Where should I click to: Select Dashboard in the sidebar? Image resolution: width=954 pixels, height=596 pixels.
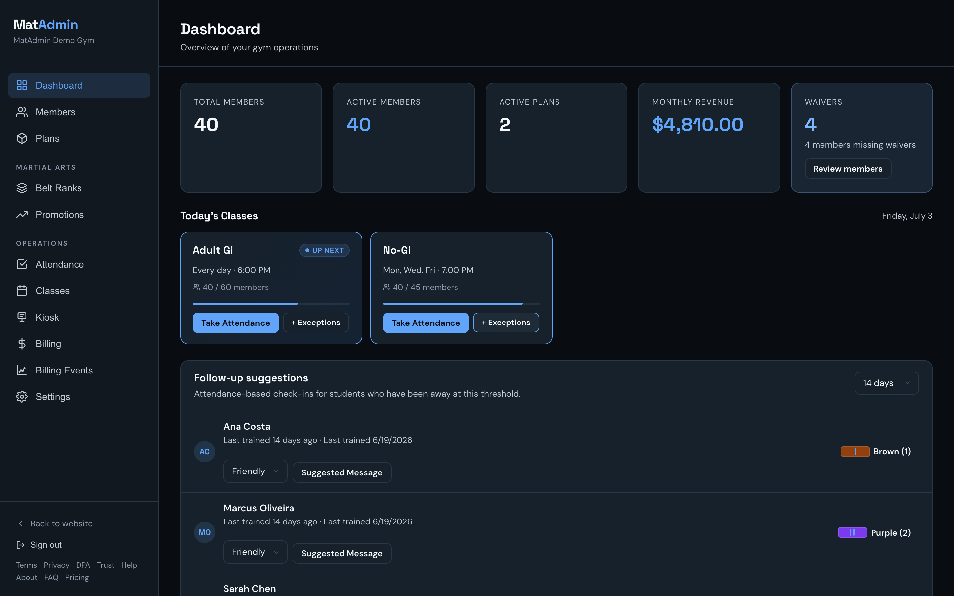pyautogui.click(x=79, y=85)
